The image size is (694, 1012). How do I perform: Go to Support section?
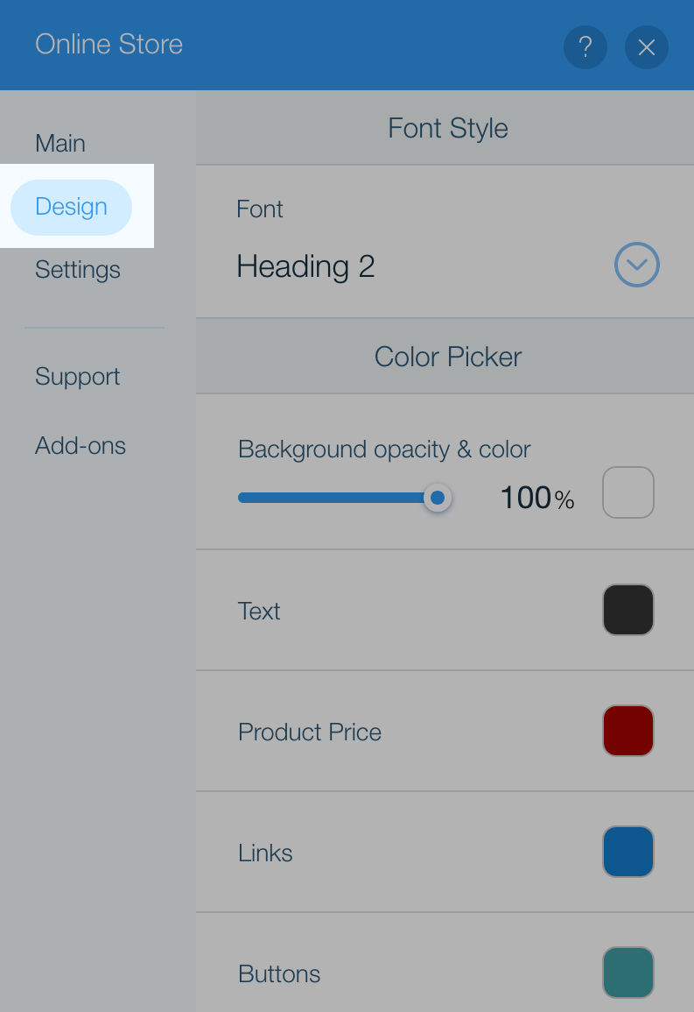[x=78, y=376]
